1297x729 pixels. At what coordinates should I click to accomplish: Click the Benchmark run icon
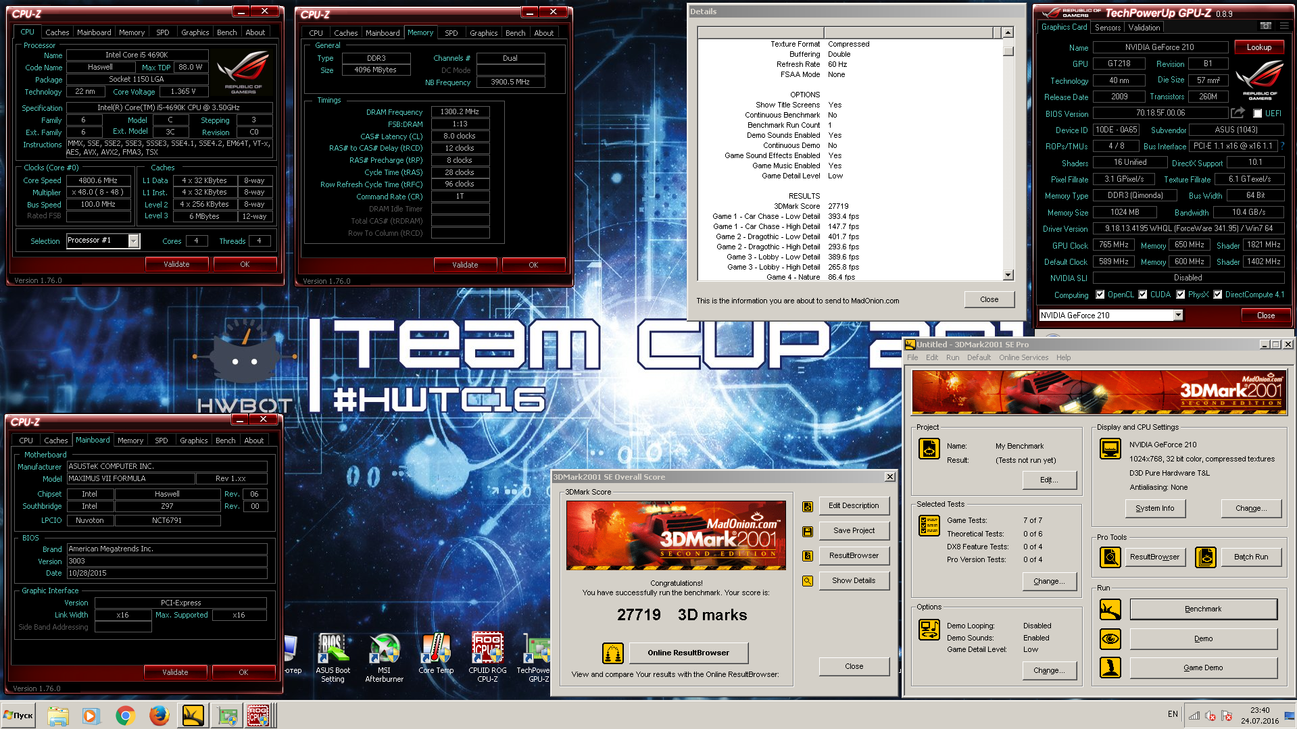point(1110,609)
